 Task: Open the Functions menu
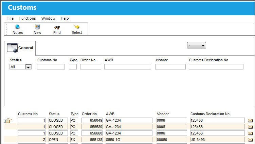click(28, 18)
